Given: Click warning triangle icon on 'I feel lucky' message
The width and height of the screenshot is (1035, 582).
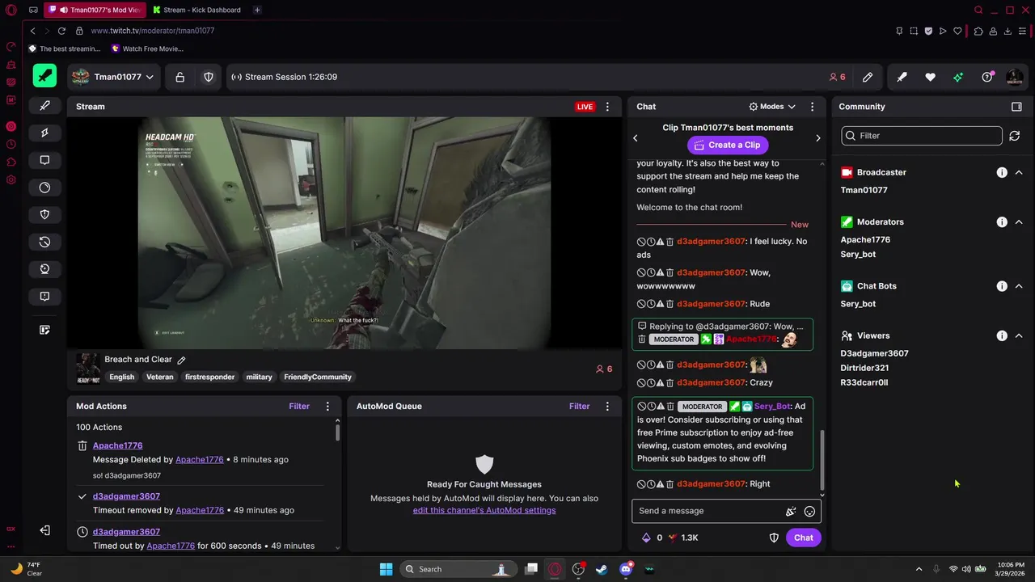Looking at the screenshot, I should [661, 242].
